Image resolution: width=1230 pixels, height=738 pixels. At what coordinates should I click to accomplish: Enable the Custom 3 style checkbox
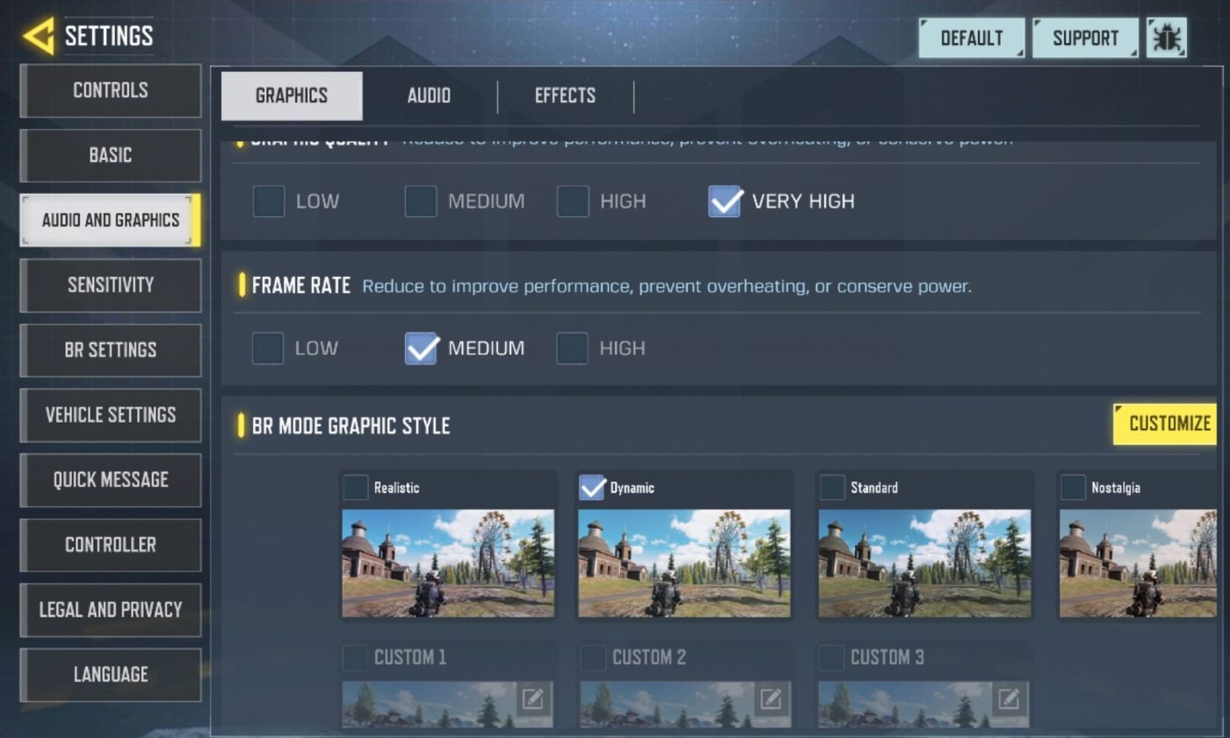tap(832, 657)
